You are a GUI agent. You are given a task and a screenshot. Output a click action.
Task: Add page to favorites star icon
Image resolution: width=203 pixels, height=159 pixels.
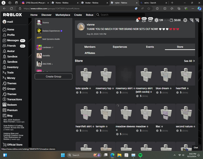click(x=149, y=9)
